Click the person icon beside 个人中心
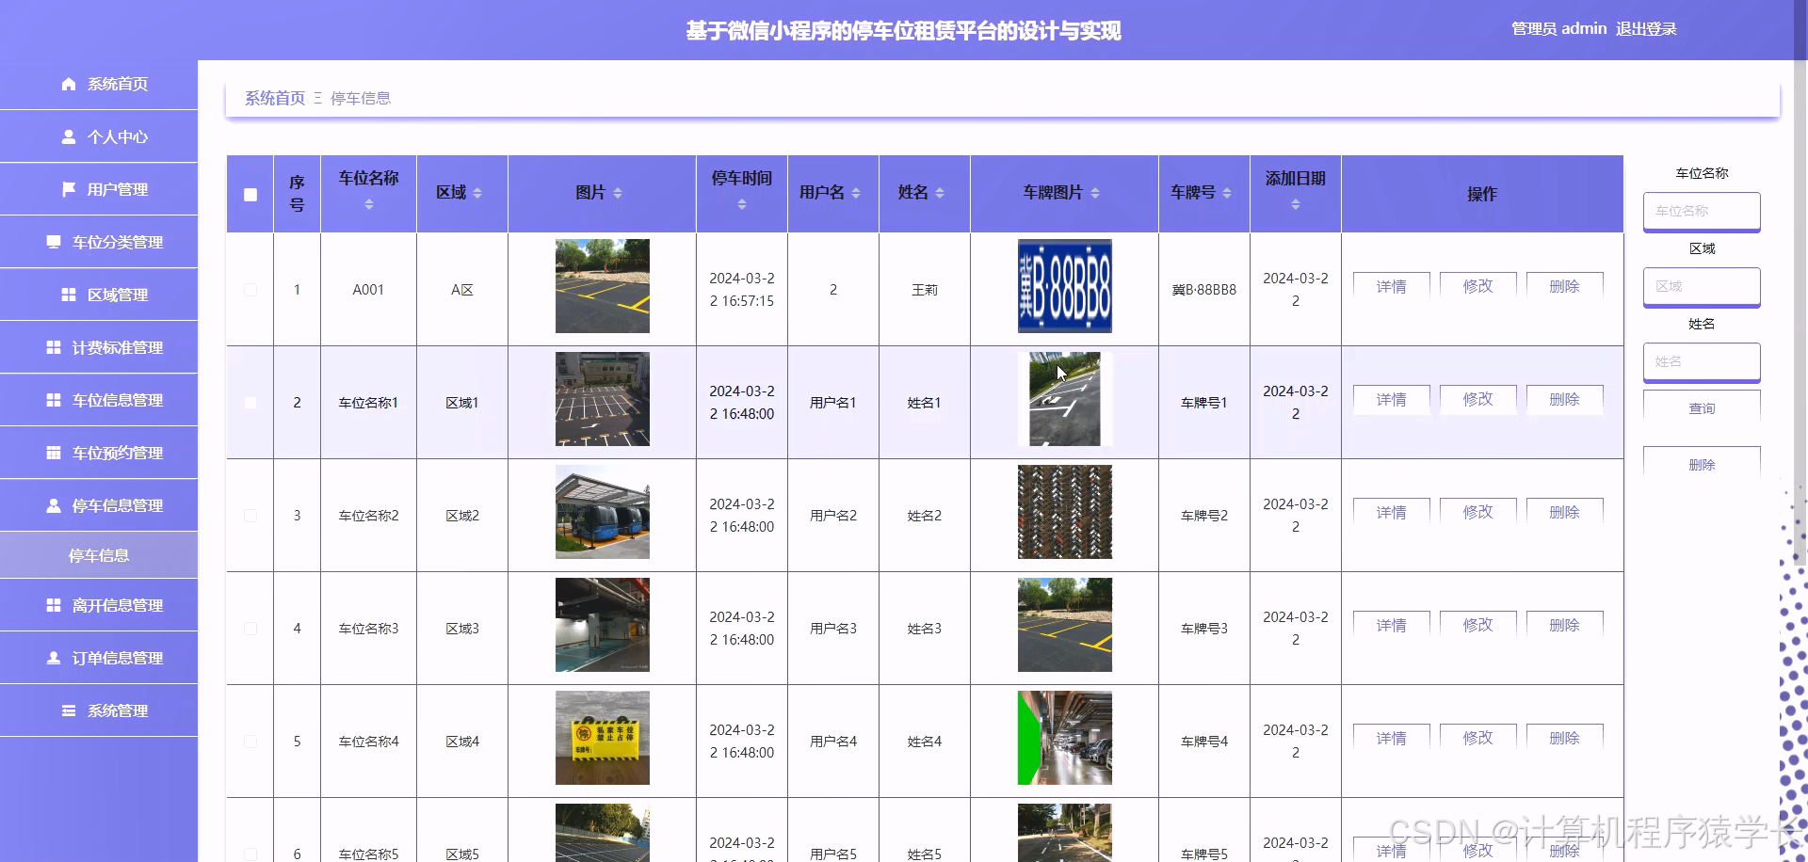This screenshot has width=1808, height=862. click(x=69, y=136)
